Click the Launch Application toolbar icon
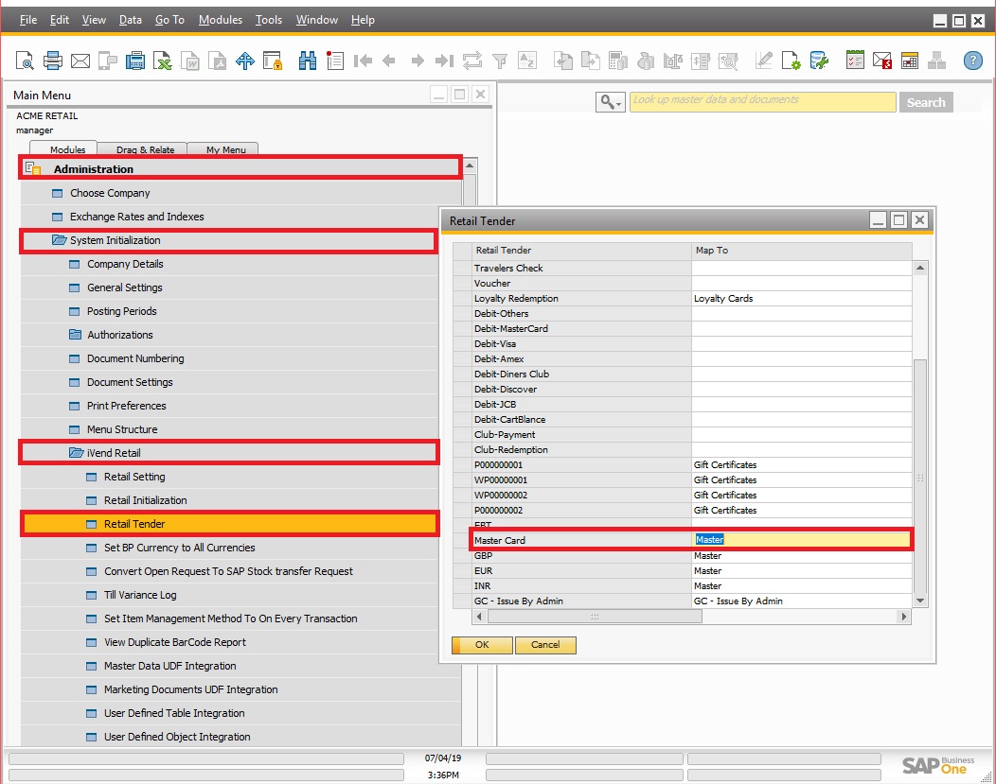996x784 pixels. point(244,61)
